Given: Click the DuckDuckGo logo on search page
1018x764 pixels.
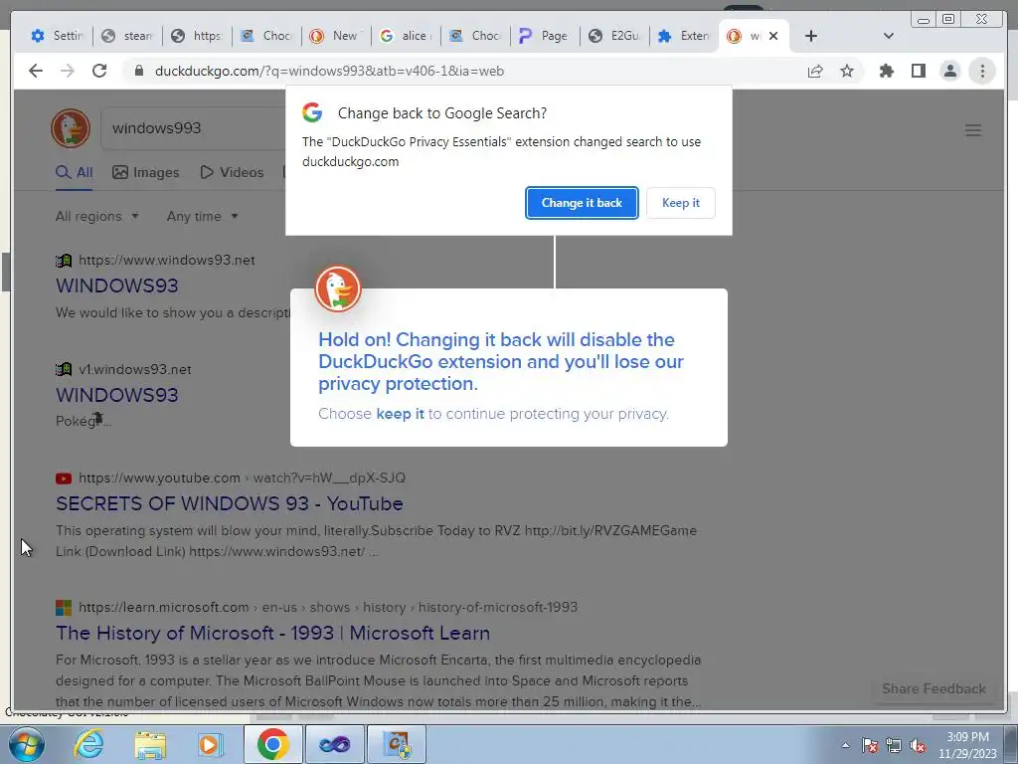Looking at the screenshot, I should click(x=71, y=128).
